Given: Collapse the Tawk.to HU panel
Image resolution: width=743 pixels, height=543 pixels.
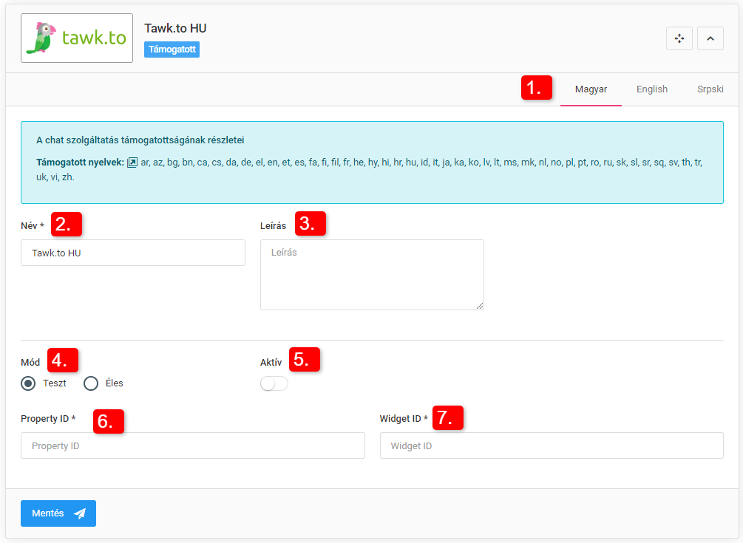Looking at the screenshot, I should tap(710, 38).
